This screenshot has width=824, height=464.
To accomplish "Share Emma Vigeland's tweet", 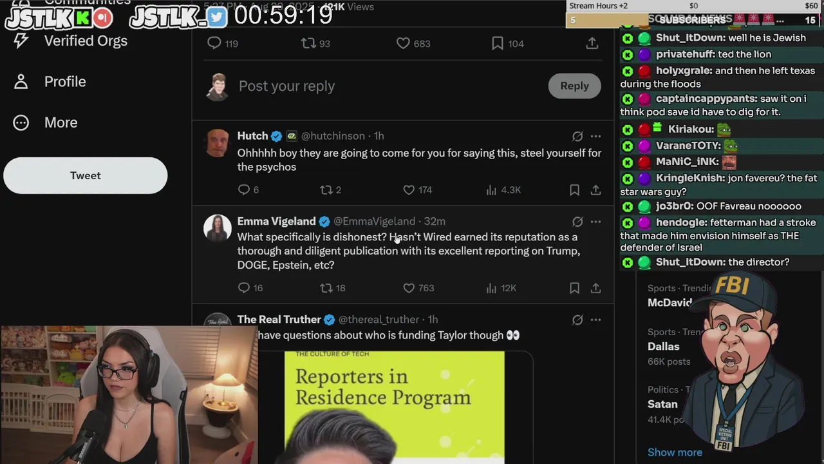I will [595, 287].
